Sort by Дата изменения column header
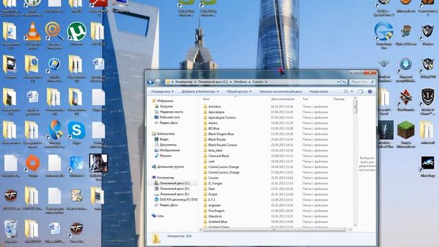This screenshot has width=439, height=247. click(283, 99)
